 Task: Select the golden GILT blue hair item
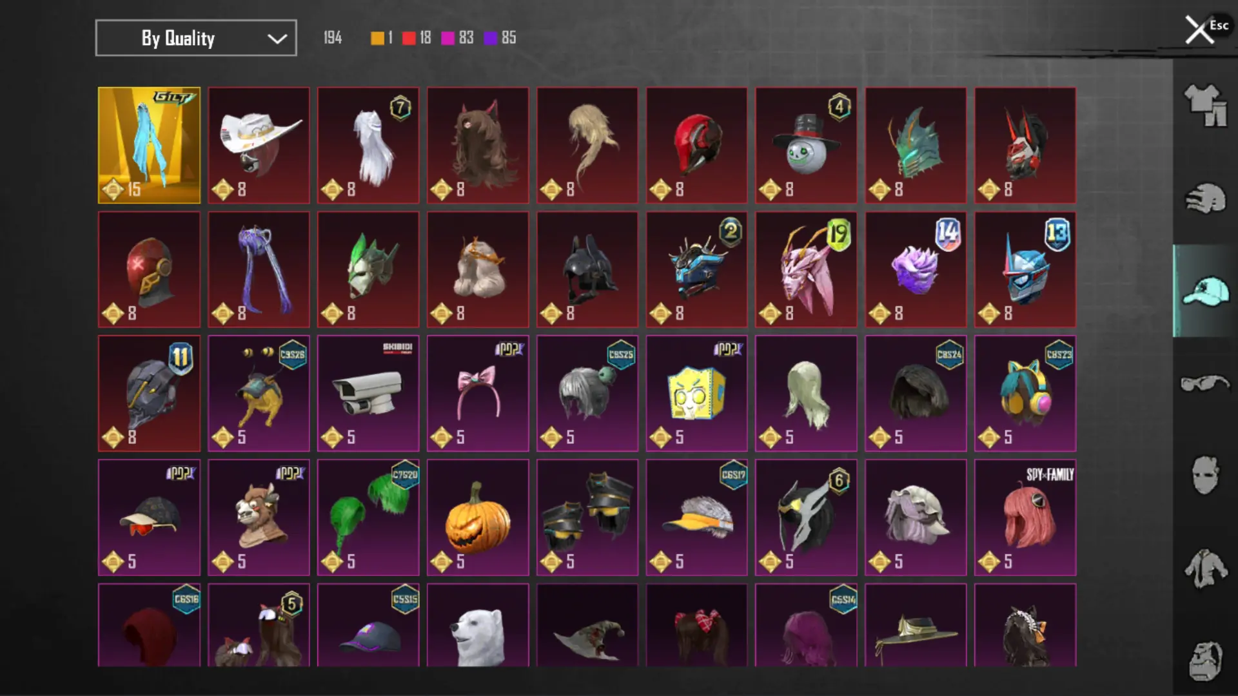tap(149, 145)
